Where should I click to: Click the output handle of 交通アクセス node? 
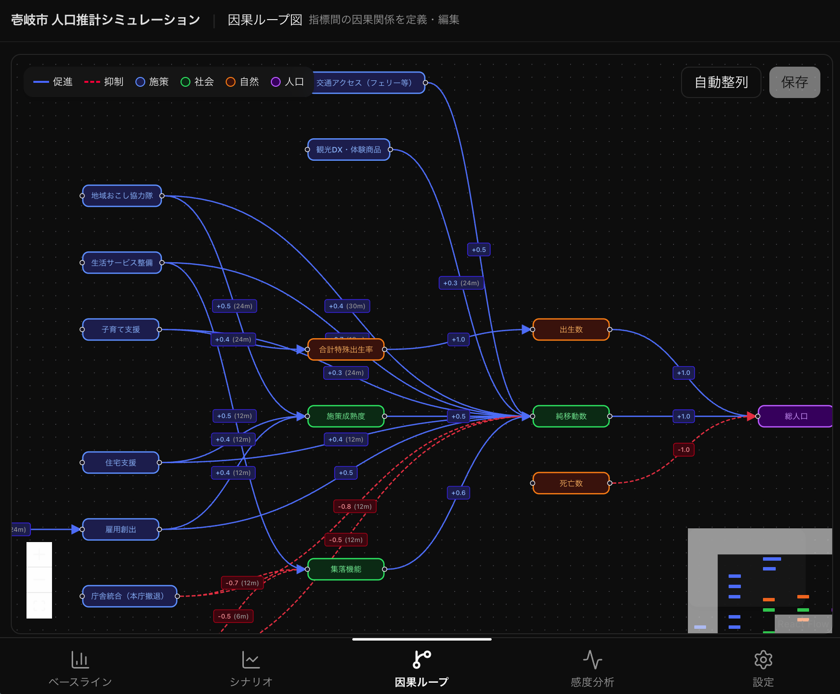[x=425, y=82]
